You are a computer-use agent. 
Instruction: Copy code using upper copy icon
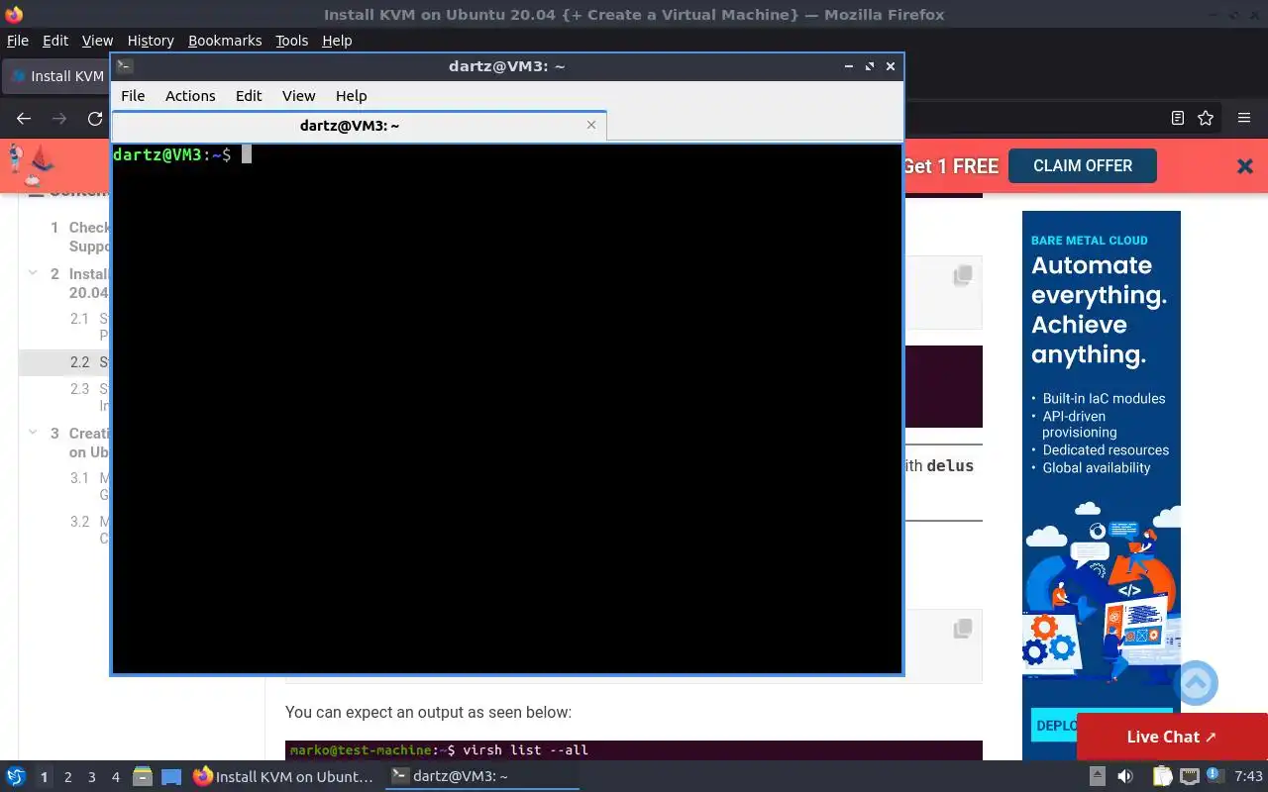pos(962,276)
